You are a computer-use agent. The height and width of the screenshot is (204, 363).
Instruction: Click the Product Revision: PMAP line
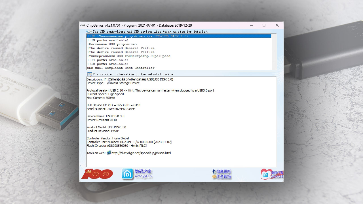coord(103,131)
